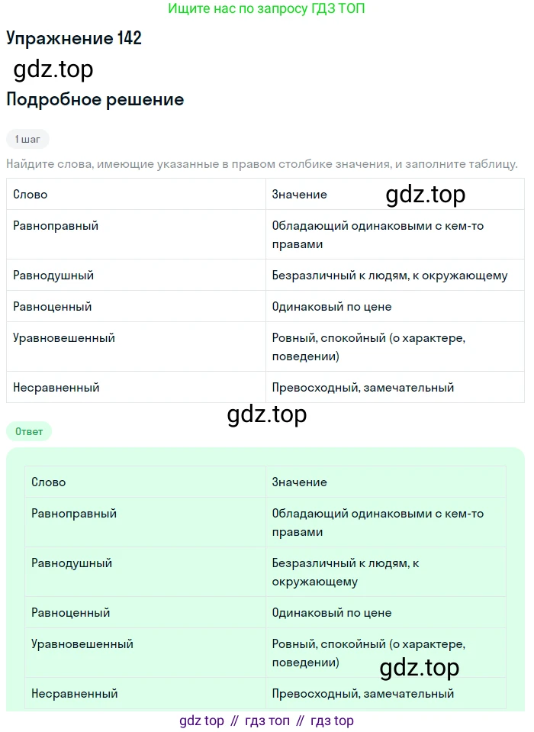
Task: Select "Равноправный" in the green answer table
Action: (74, 514)
